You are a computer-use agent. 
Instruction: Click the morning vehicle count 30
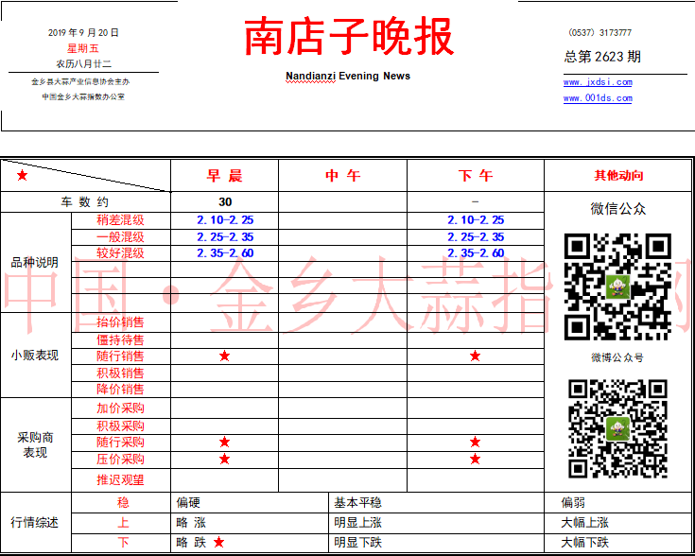click(x=225, y=202)
